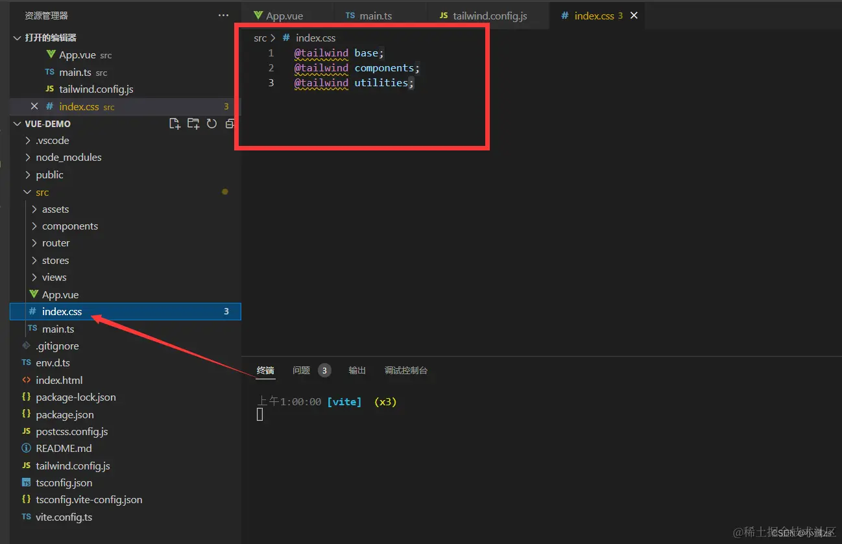The height and width of the screenshot is (544, 842).
Task: Select the Terminal panel tab
Action: [x=265, y=370]
